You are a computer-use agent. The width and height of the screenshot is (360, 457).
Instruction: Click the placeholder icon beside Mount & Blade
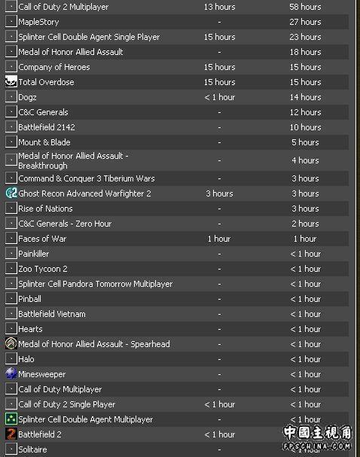[x=11, y=142]
